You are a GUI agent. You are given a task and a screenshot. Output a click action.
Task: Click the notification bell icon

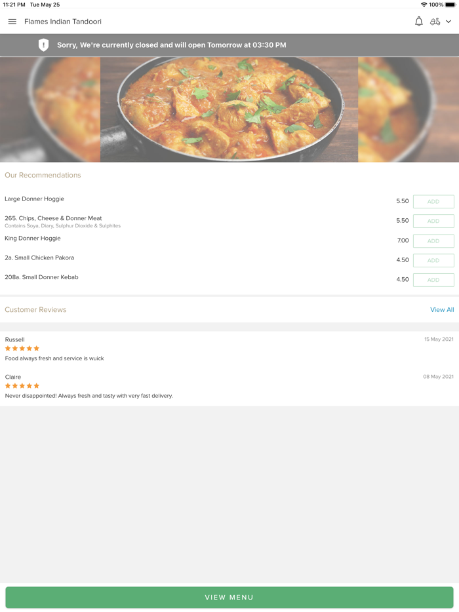coord(418,21)
